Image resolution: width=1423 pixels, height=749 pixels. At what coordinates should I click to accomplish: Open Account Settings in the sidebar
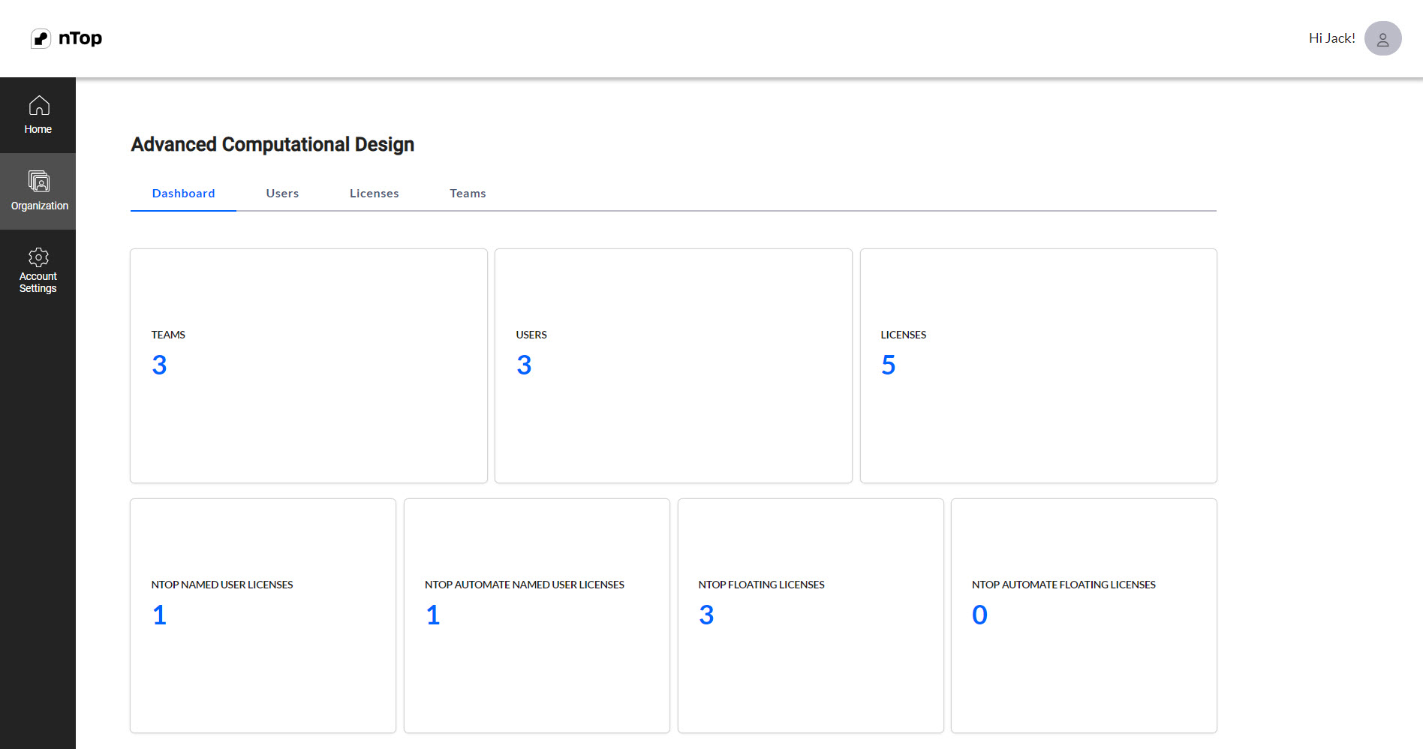coord(38,270)
